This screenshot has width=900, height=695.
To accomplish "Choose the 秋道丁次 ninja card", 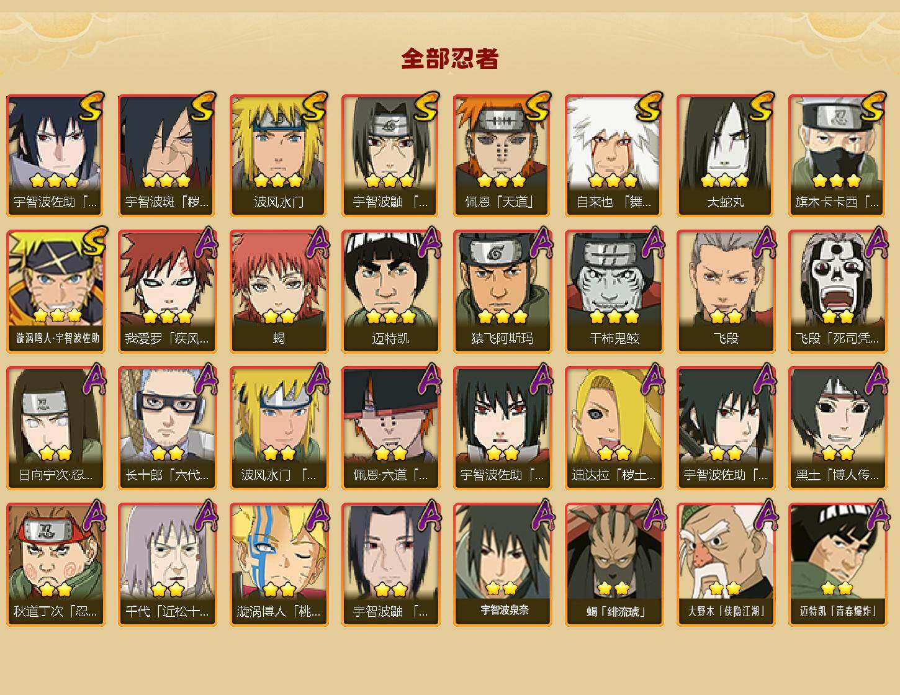I will [x=55, y=565].
